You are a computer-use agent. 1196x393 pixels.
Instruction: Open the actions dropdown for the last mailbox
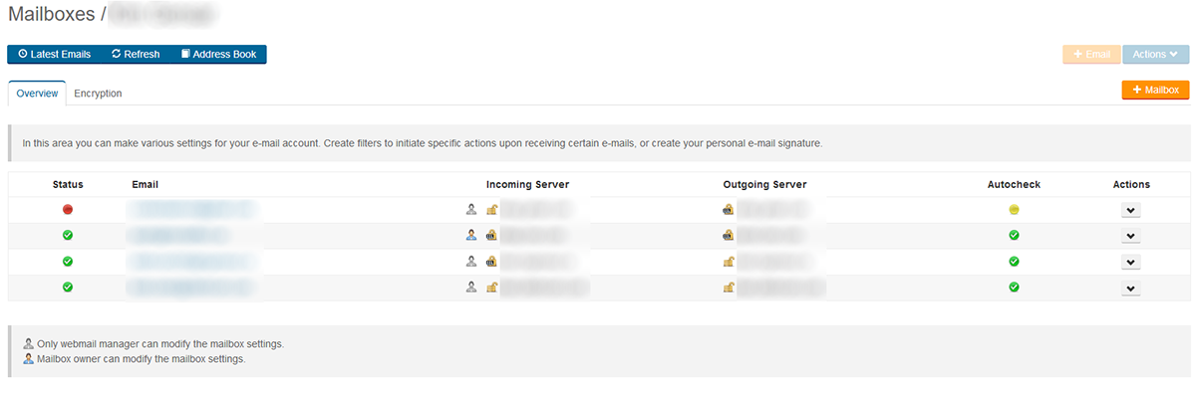(1130, 288)
